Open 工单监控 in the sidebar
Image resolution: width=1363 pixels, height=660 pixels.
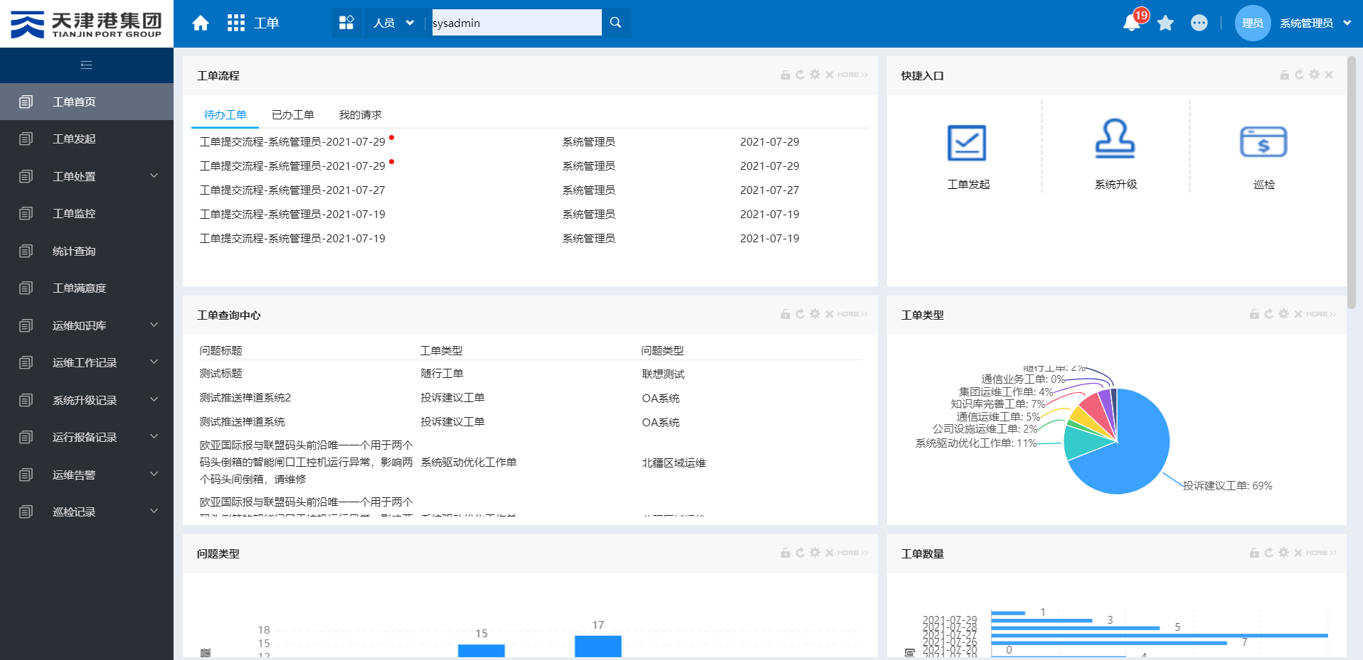coord(87,213)
